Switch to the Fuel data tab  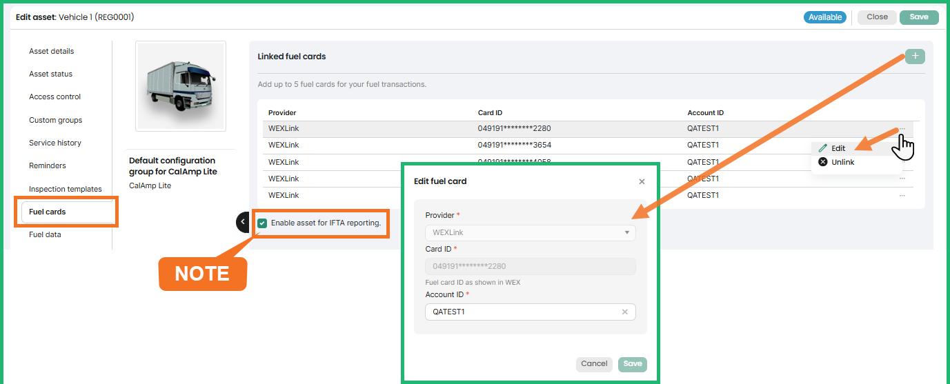[x=45, y=235]
